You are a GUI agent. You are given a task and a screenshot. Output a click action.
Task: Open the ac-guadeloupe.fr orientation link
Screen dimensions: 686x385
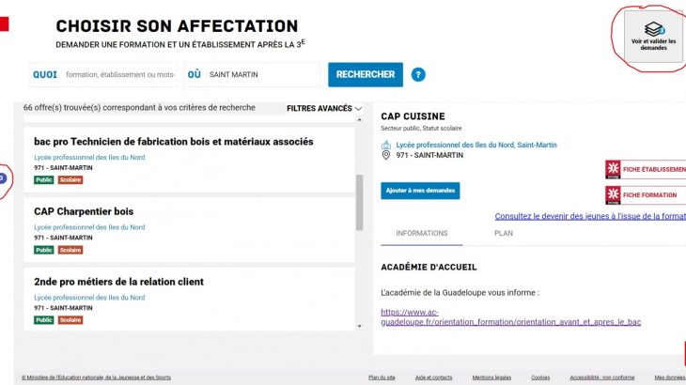(x=510, y=316)
